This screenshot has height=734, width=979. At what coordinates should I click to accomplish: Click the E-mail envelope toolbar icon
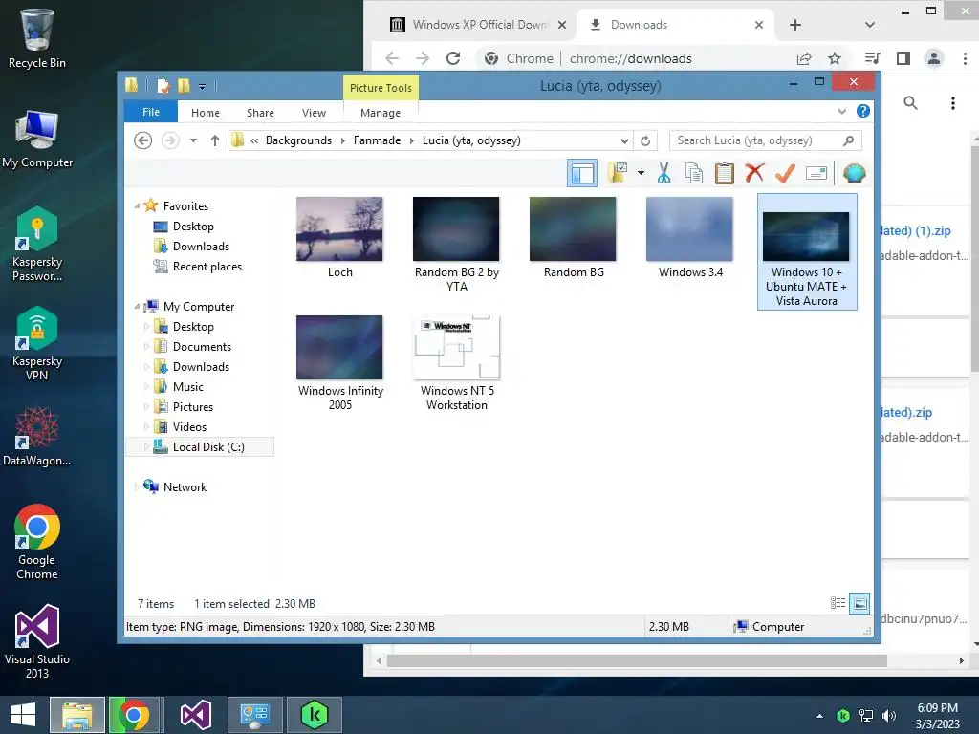point(816,173)
